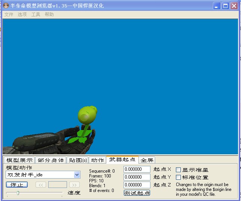Enable the 标准位置 checkbox
This screenshot has width=241, height=201.
[x=178, y=177]
